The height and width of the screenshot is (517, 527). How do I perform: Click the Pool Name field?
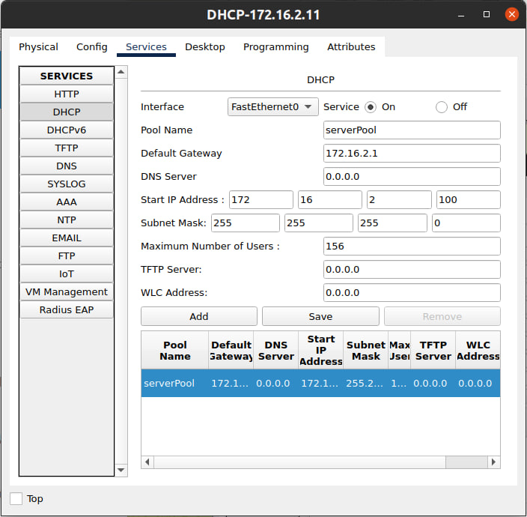tap(412, 130)
